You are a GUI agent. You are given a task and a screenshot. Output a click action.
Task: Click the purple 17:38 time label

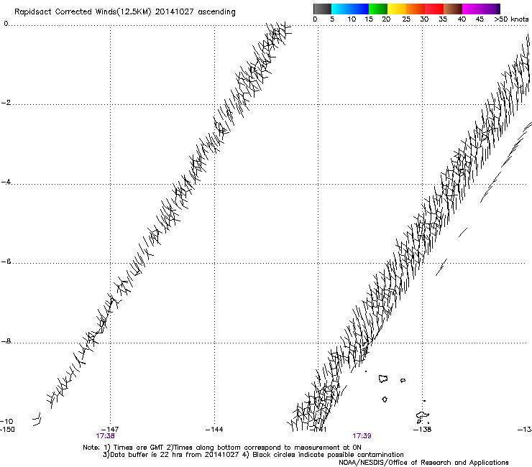point(105,436)
